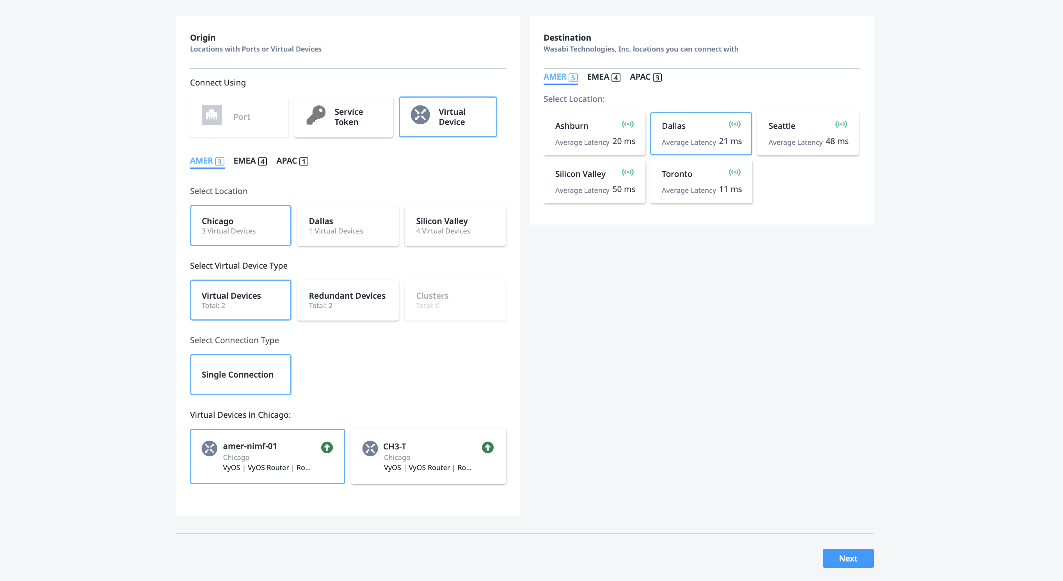
Task: Click the "Origin" heading
Action: [x=203, y=37]
